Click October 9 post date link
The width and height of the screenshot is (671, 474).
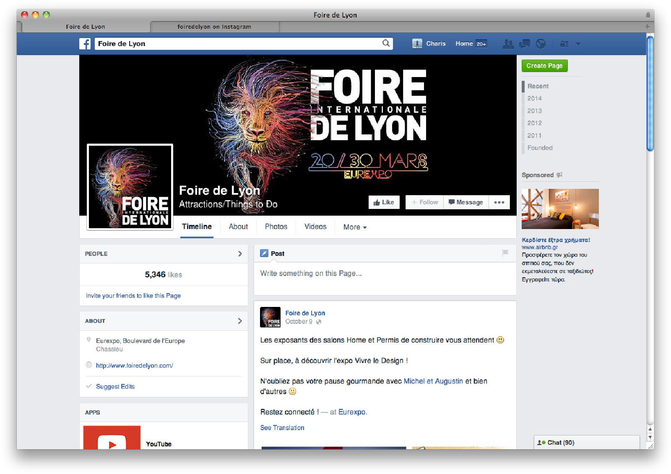(299, 322)
